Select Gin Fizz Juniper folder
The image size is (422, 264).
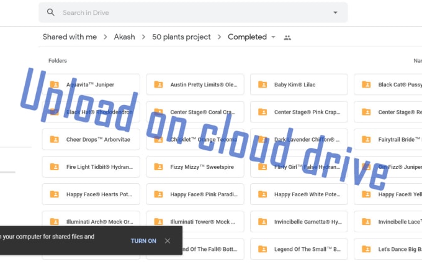click(388, 167)
